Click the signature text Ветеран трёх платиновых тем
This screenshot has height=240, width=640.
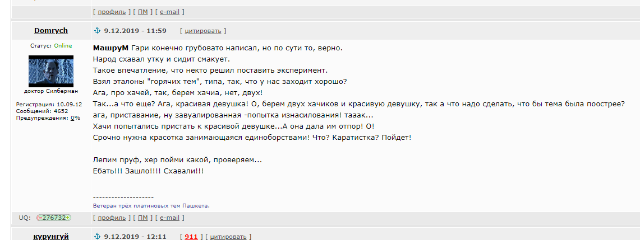[x=137, y=206]
